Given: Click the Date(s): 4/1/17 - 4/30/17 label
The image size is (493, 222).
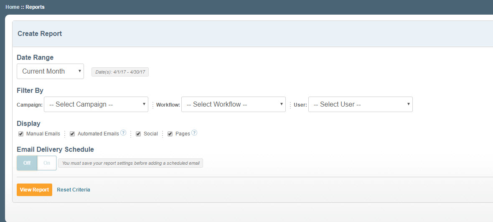Looking at the screenshot, I should [120, 72].
